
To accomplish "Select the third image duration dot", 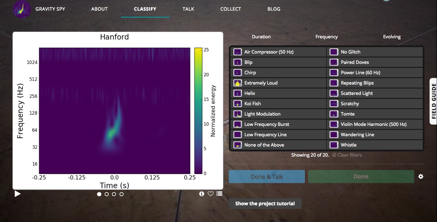I will coord(114,194).
